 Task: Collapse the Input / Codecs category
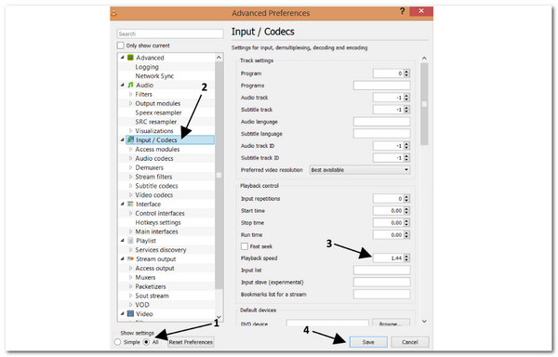[123, 139]
